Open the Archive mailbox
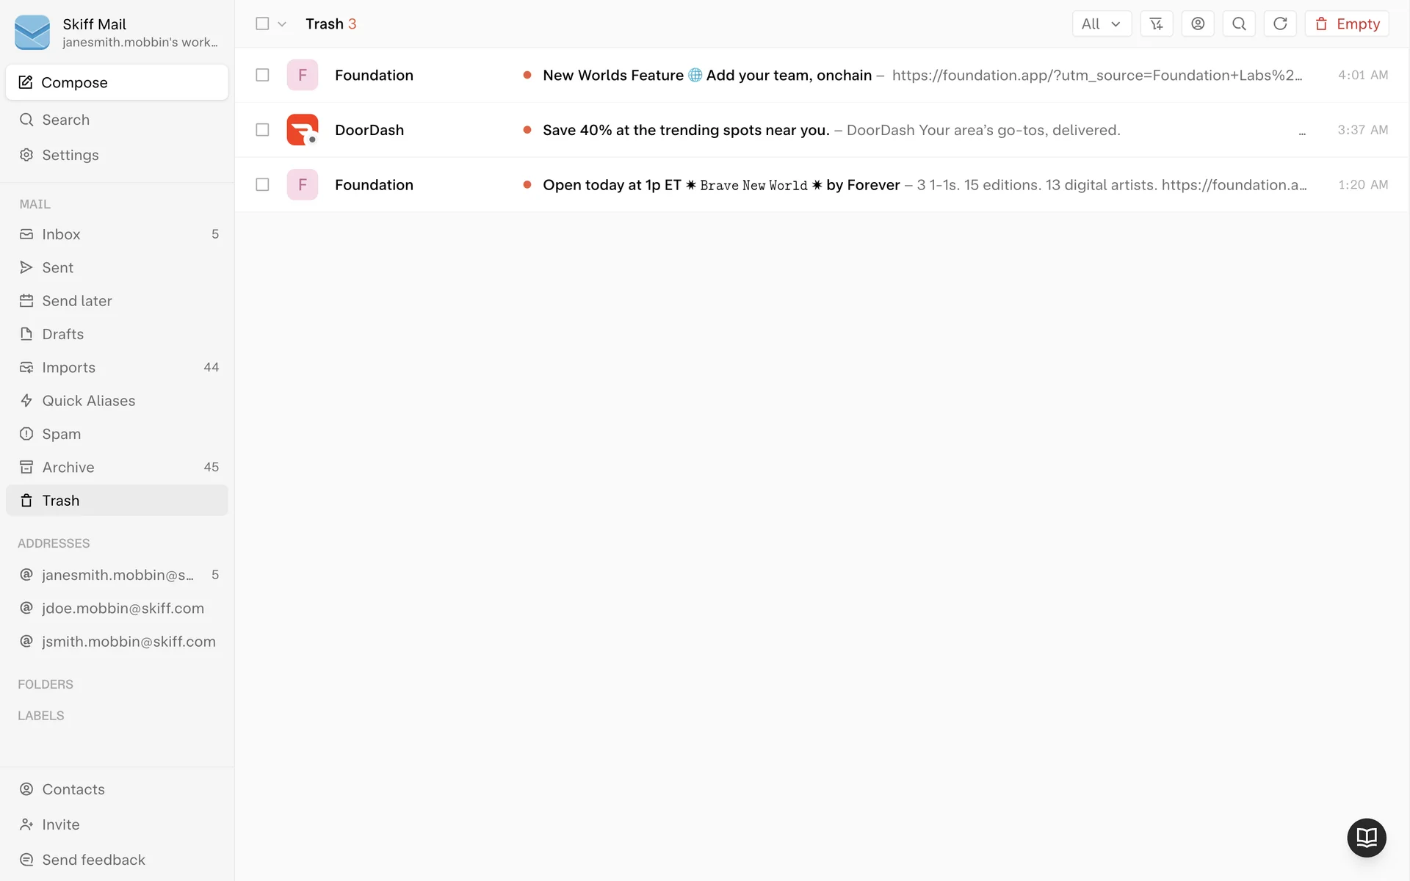This screenshot has width=1410, height=881. (x=68, y=467)
